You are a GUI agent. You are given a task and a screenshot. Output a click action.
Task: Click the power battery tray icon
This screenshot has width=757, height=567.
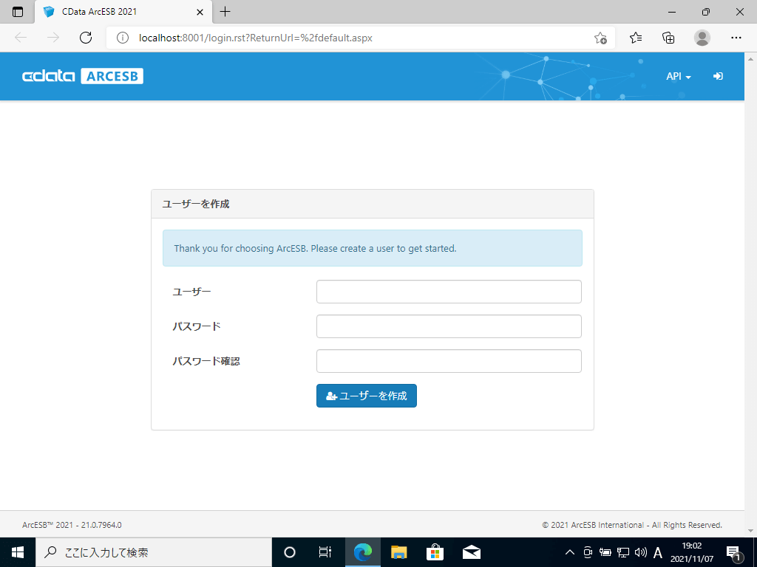[605, 552]
